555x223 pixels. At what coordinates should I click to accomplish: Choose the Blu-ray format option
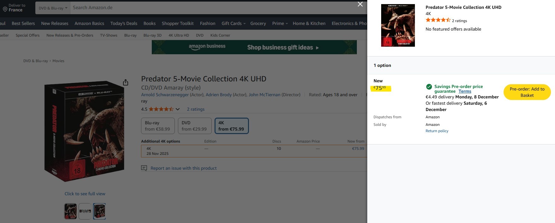coord(157,126)
